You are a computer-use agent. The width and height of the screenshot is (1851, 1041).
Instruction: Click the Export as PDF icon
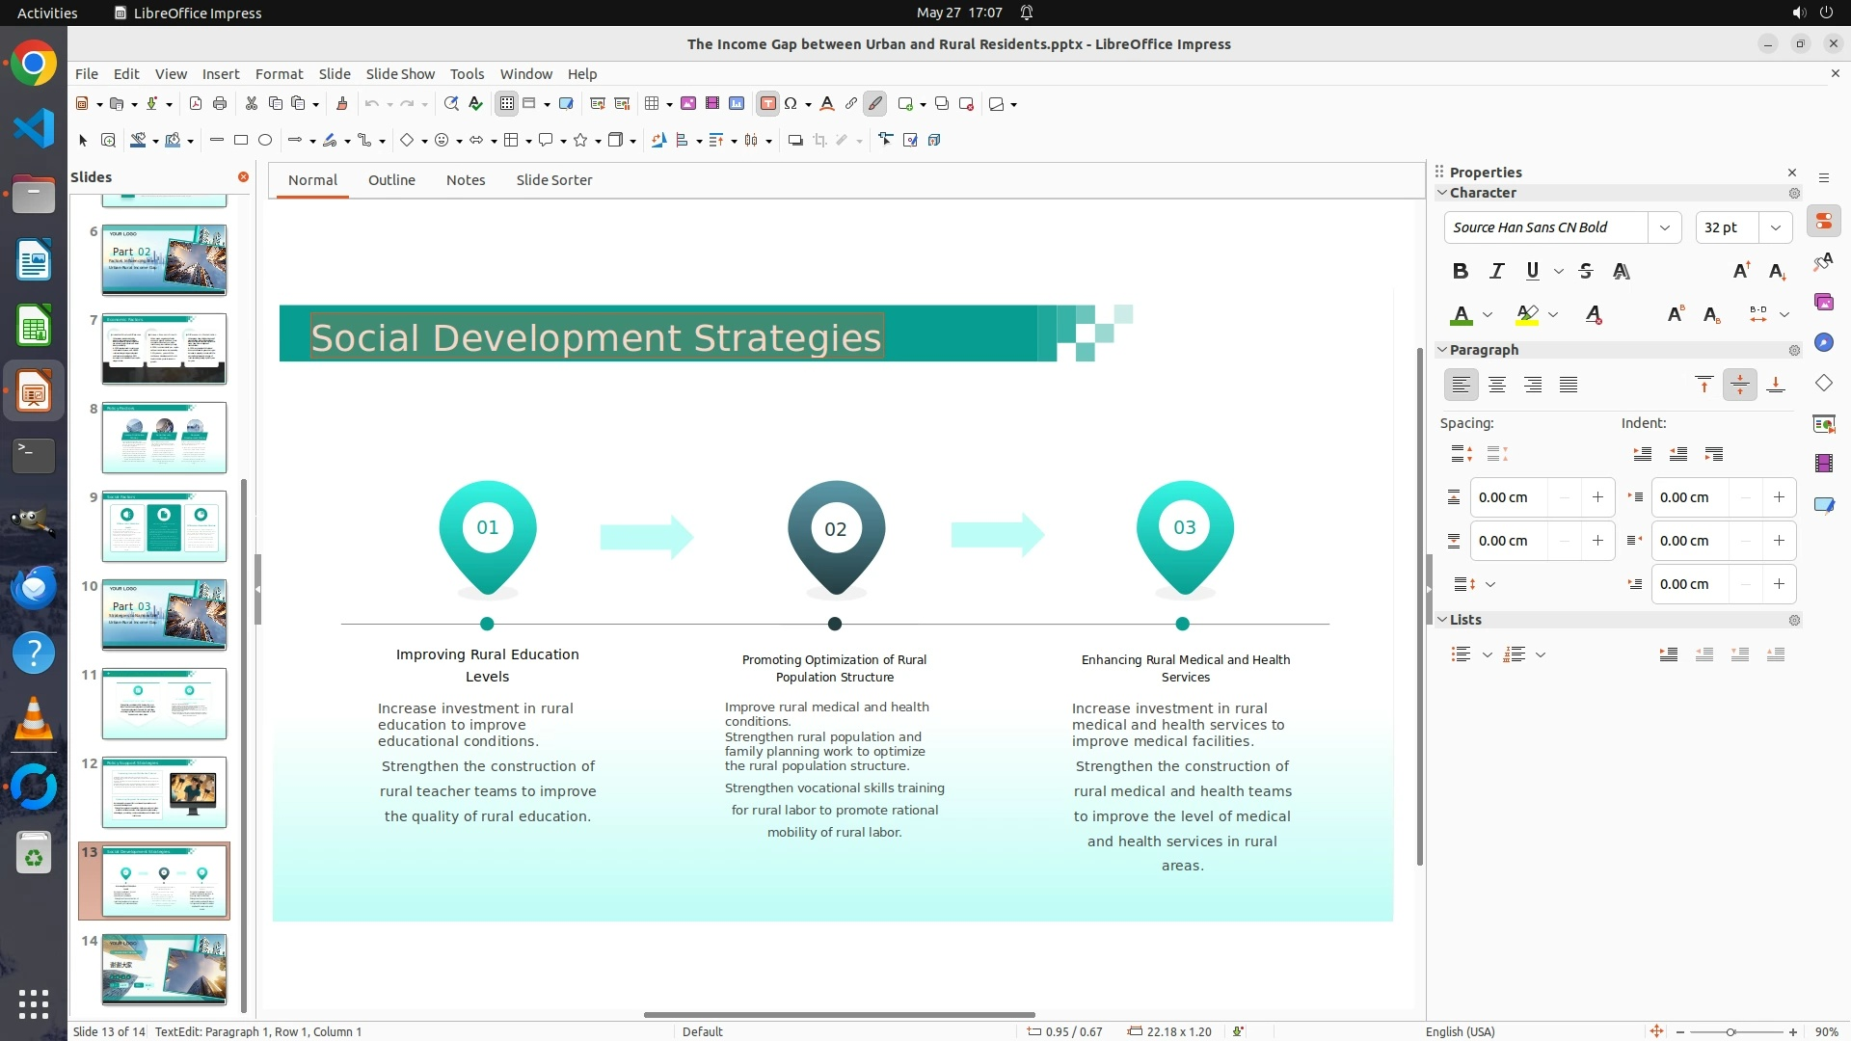coord(196,104)
